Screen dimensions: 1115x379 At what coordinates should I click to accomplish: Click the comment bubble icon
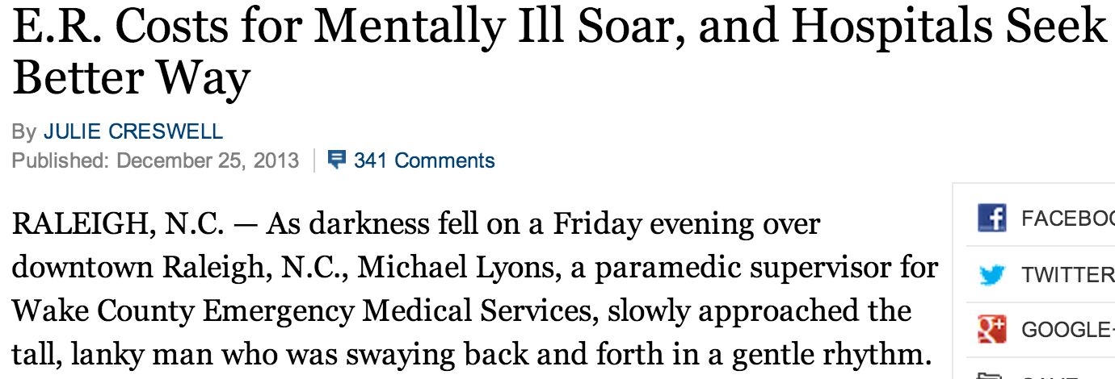(x=337, y=160)
